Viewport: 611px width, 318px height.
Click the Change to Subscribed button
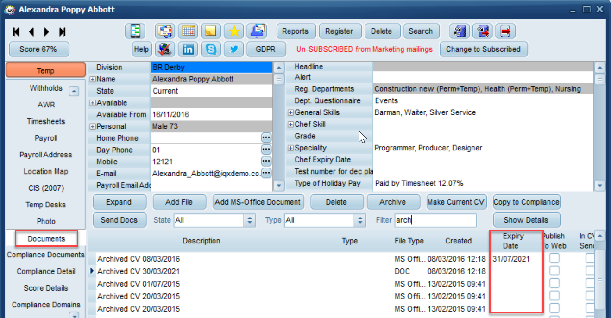483,49
